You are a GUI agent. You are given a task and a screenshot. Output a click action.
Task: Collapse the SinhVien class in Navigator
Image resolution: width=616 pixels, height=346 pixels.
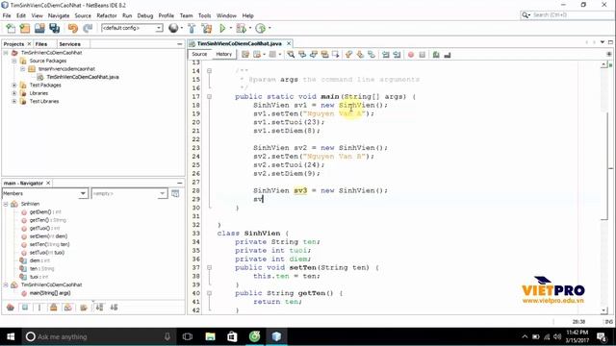click(6, 204)
